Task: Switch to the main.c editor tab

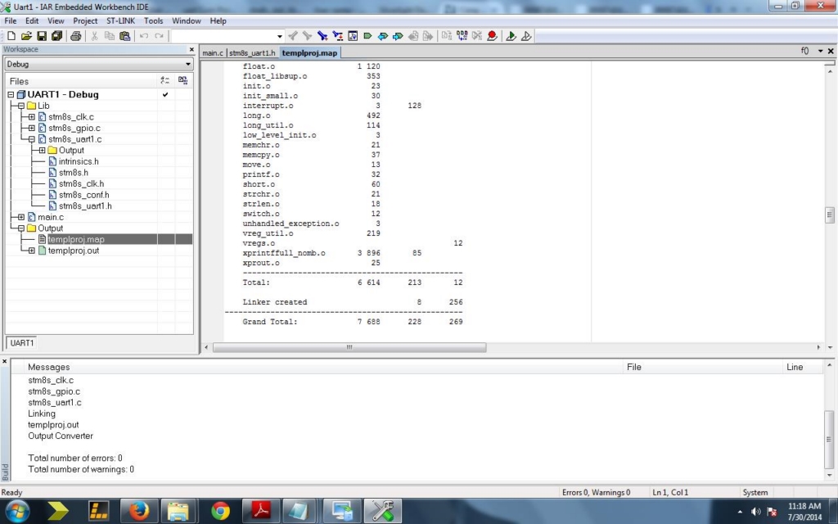Action: tap(213, 53)
